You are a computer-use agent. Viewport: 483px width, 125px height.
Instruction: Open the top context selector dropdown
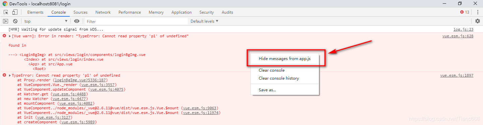[46, 21]
